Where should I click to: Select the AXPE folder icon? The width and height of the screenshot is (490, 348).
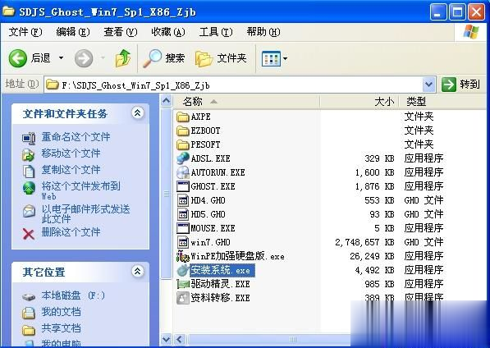(183, 117)
